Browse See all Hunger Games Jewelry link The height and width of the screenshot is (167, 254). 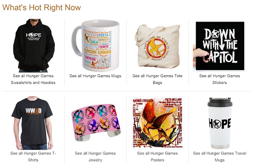pos(95,156)
